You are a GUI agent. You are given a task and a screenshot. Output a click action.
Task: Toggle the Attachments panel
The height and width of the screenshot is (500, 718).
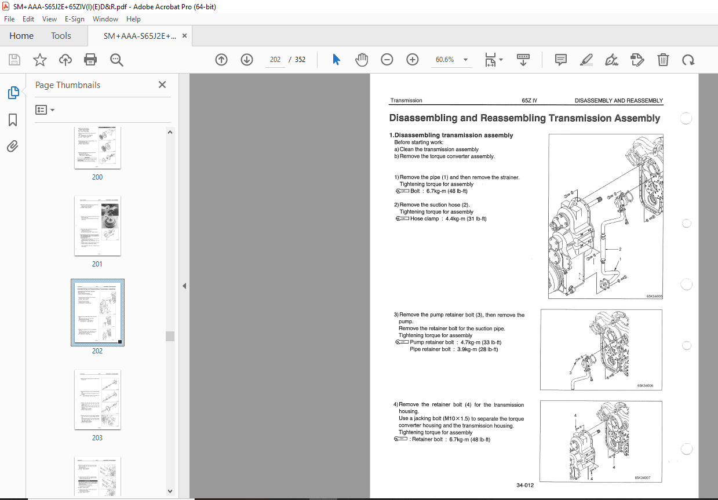13,146
